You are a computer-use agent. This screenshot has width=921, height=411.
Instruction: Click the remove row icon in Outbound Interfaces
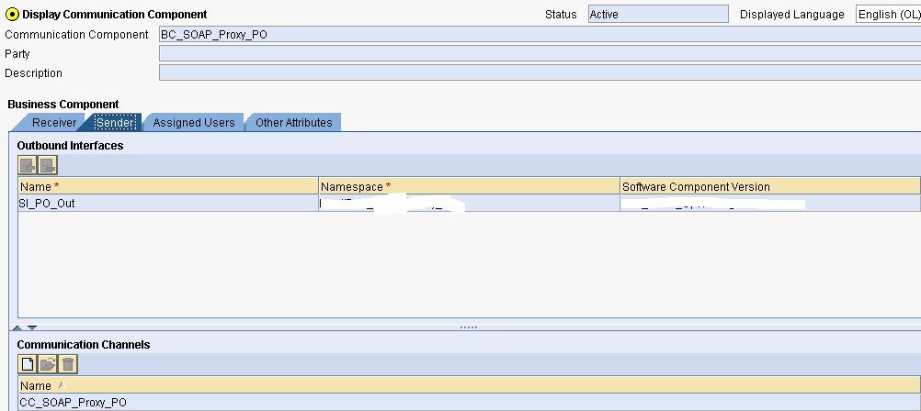tap(48, 165)
